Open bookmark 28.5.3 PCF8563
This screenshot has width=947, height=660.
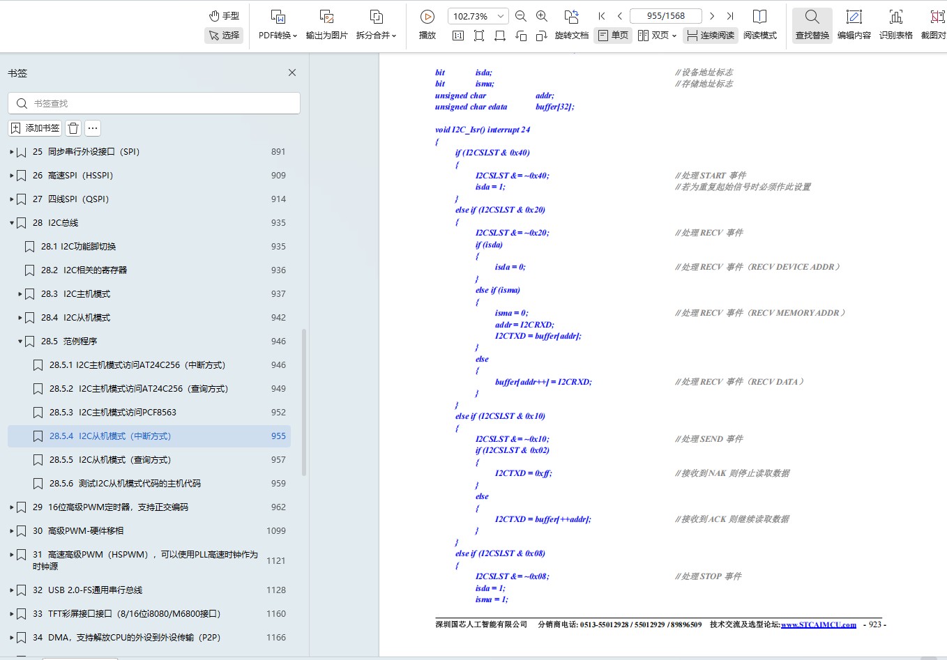[x=112, y=413]
